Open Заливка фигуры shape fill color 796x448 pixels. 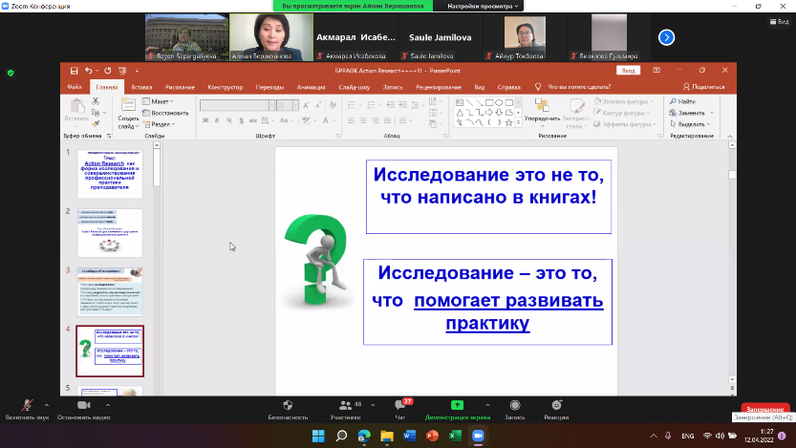(626, 101)
